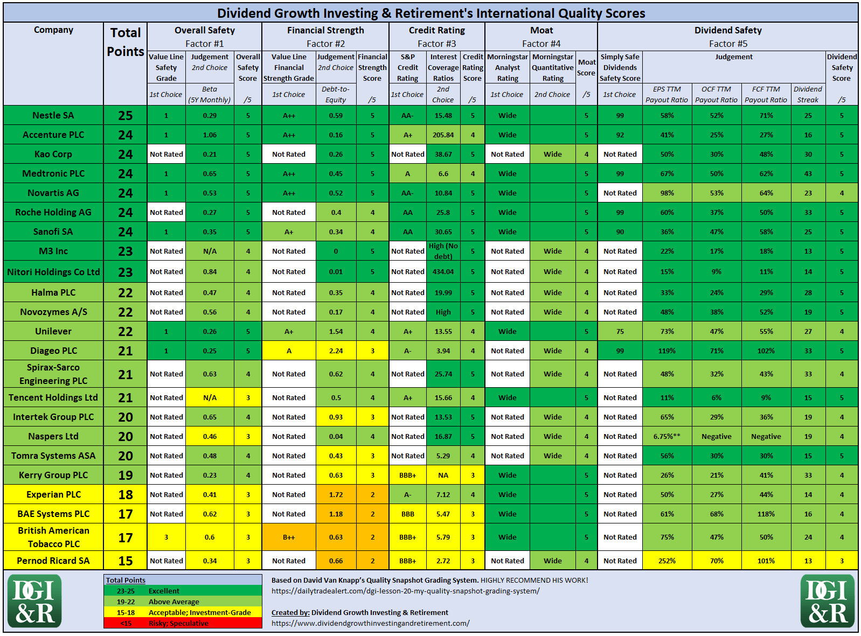
Task: Select the 'BAE Systems PLC' cell
Action: (x=53, y=514)
